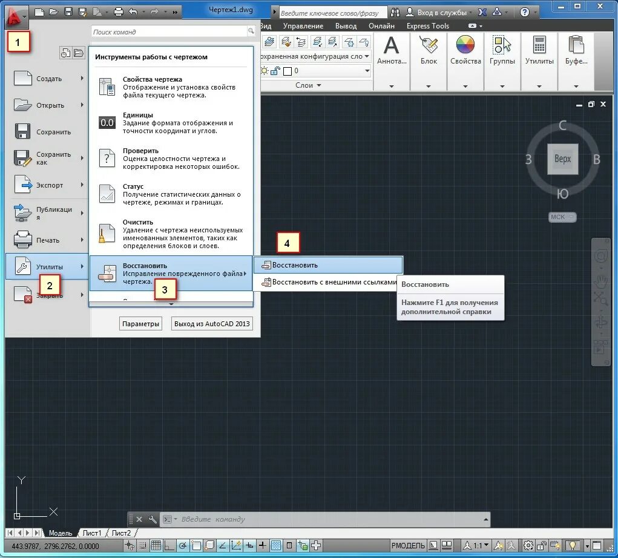Toggle Snap mode in status bar

[143, 546]
